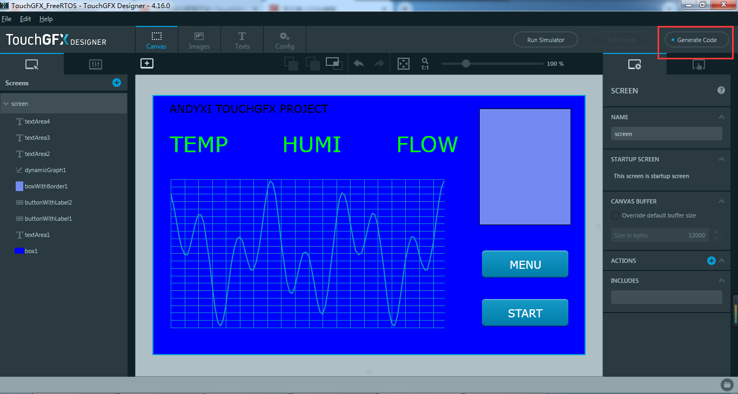The width and height of the screenshot is (738, 394).
Task: Click boxWithBorder1 swatch icon
Action: pos(19,186)
